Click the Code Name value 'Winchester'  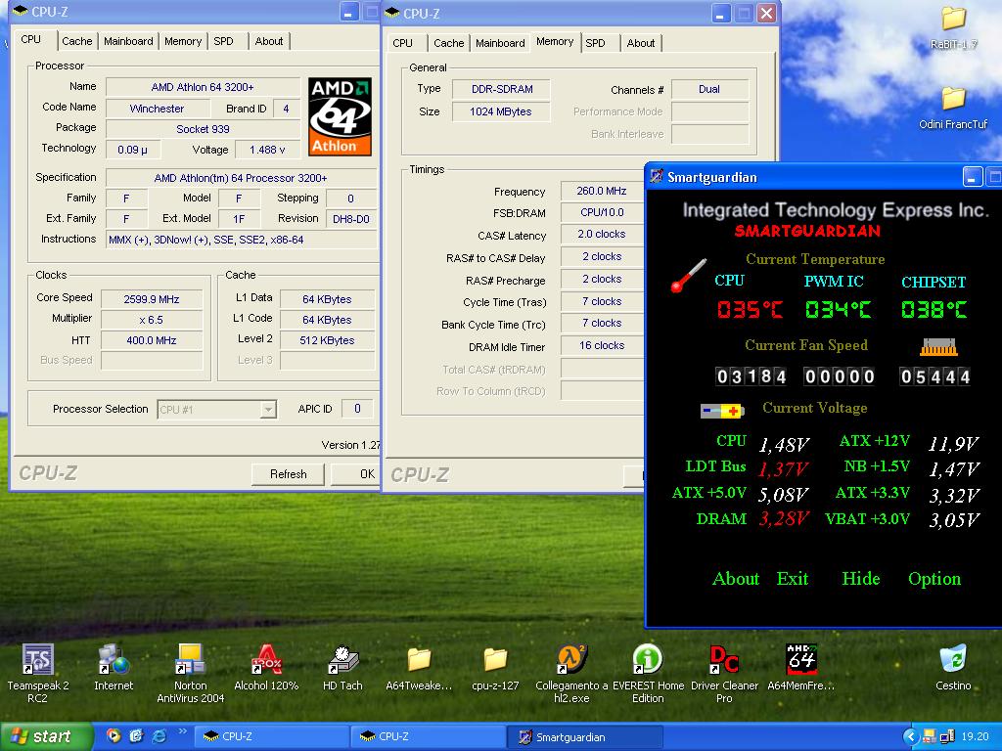(x=158, y=109)
